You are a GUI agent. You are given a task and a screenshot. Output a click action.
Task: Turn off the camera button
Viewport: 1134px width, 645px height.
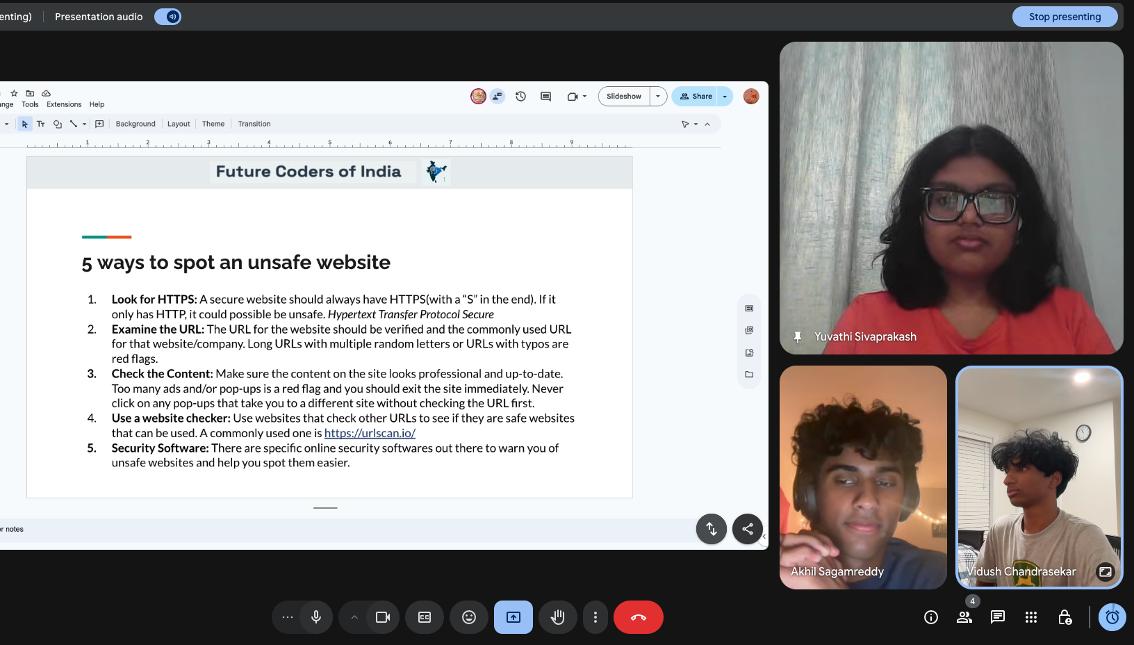[x=383, y=617]
